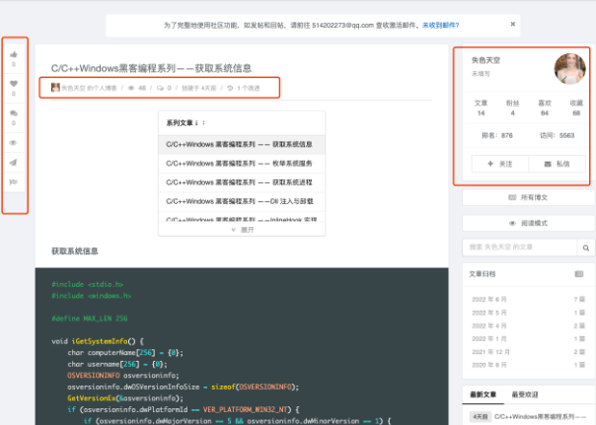
Task: Click the 文章 14 stat
Action: point(481,107)
